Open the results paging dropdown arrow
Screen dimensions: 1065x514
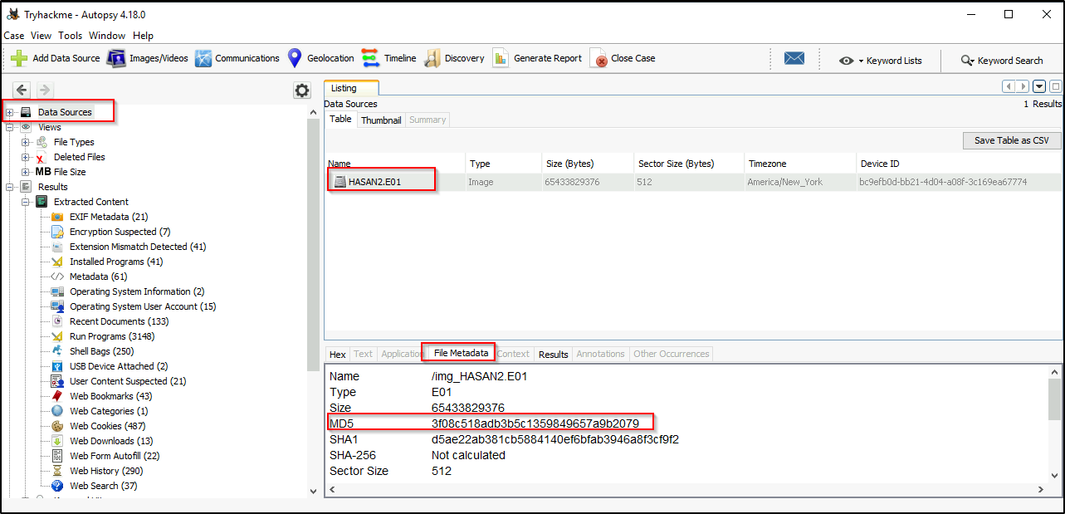1039,86
